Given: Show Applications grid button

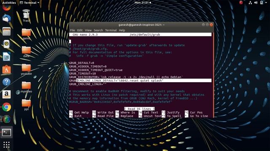Looking at the screenshot, I should tap(7, 145).
